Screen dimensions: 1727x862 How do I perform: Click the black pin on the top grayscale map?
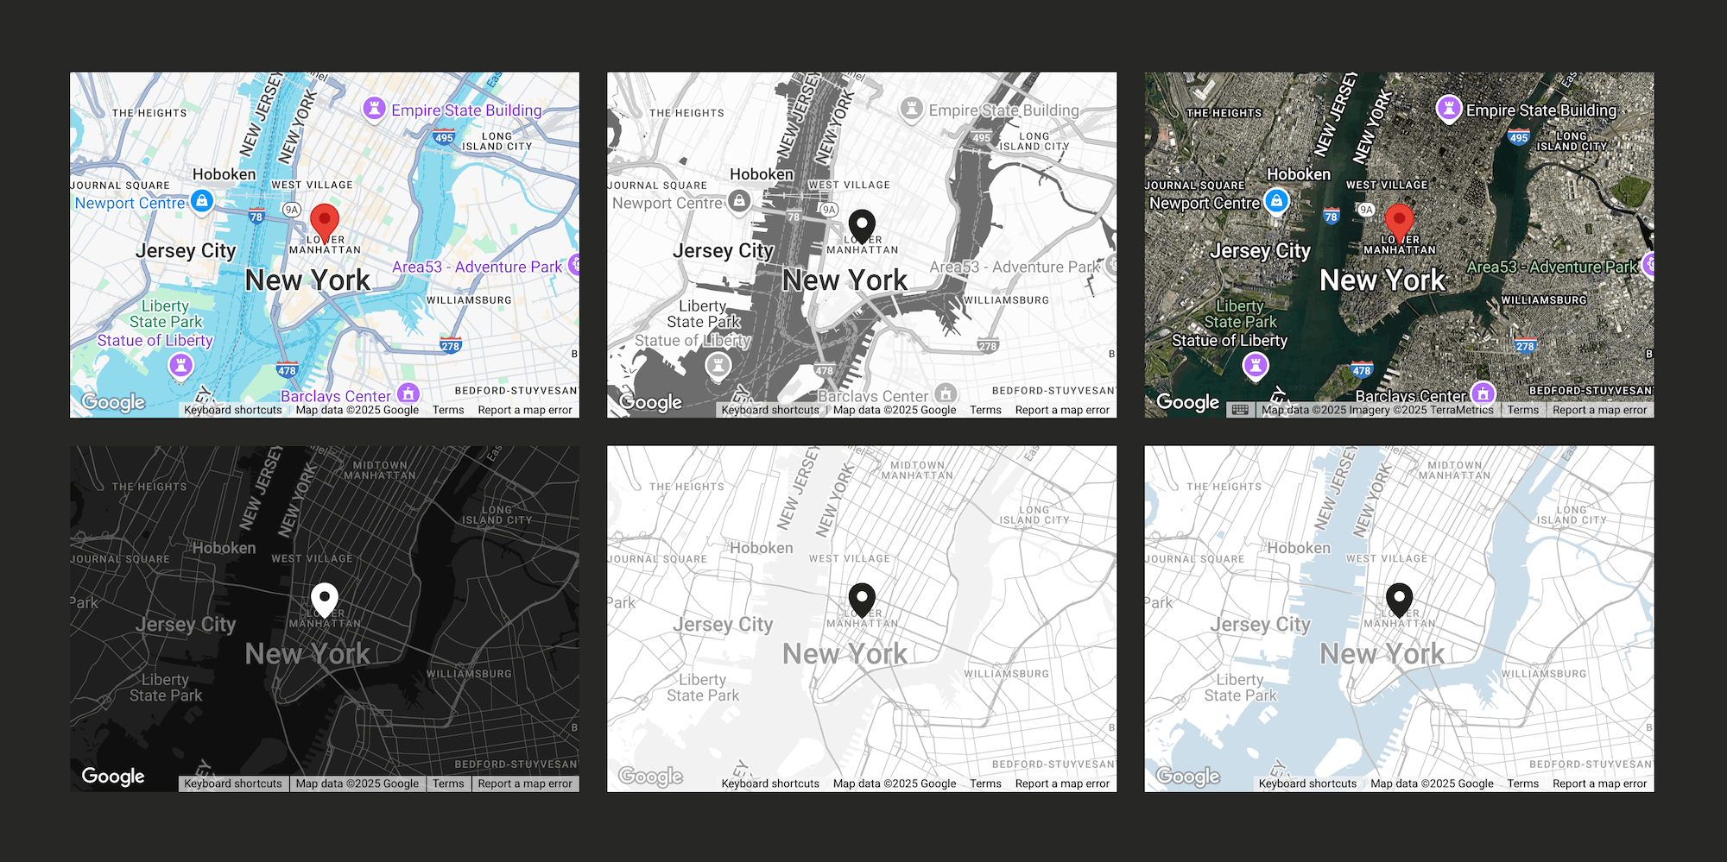pos(863,223)
